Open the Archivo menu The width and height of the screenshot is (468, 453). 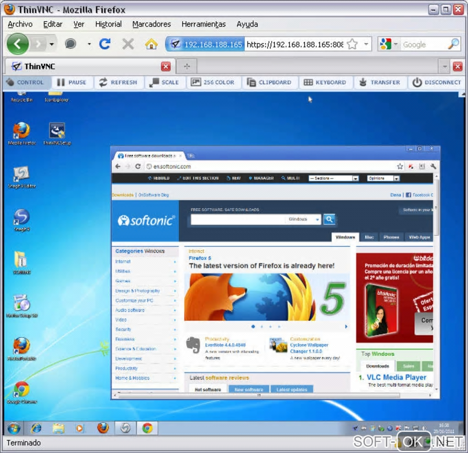20,24
